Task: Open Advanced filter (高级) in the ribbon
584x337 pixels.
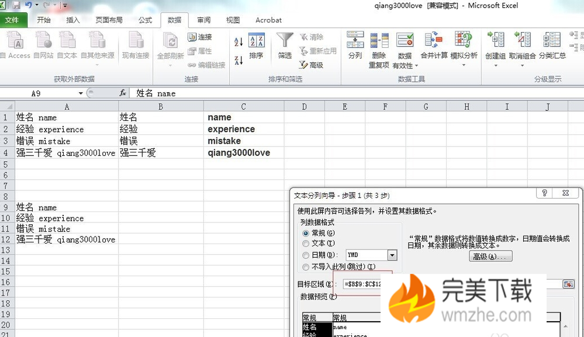Action: (x=312, y=65)
